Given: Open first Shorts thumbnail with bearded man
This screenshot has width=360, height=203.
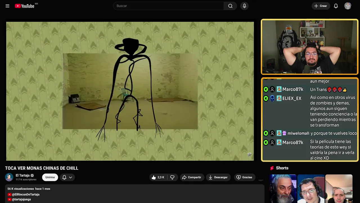Looking at the screenshot, I should pos(283,189).
